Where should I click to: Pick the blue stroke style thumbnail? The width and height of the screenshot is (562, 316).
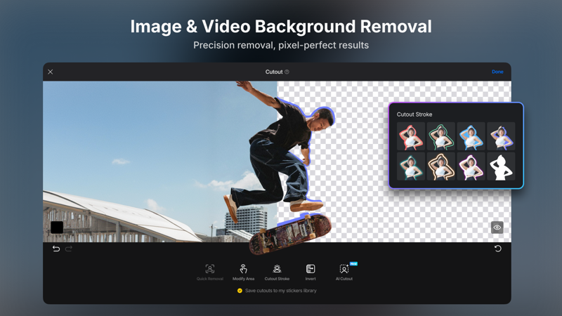coord(471,136)
